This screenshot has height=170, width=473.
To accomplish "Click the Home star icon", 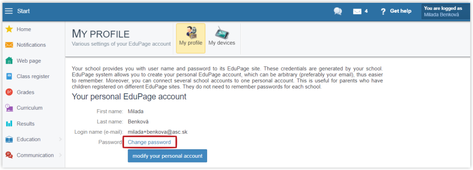I will click(x=9, y=29).
